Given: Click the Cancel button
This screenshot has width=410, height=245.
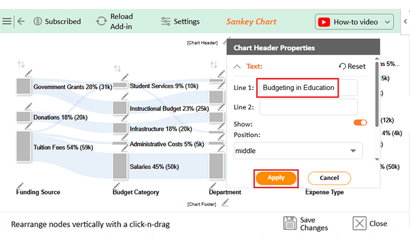Looking at the screenshot, I should (329, 178).
